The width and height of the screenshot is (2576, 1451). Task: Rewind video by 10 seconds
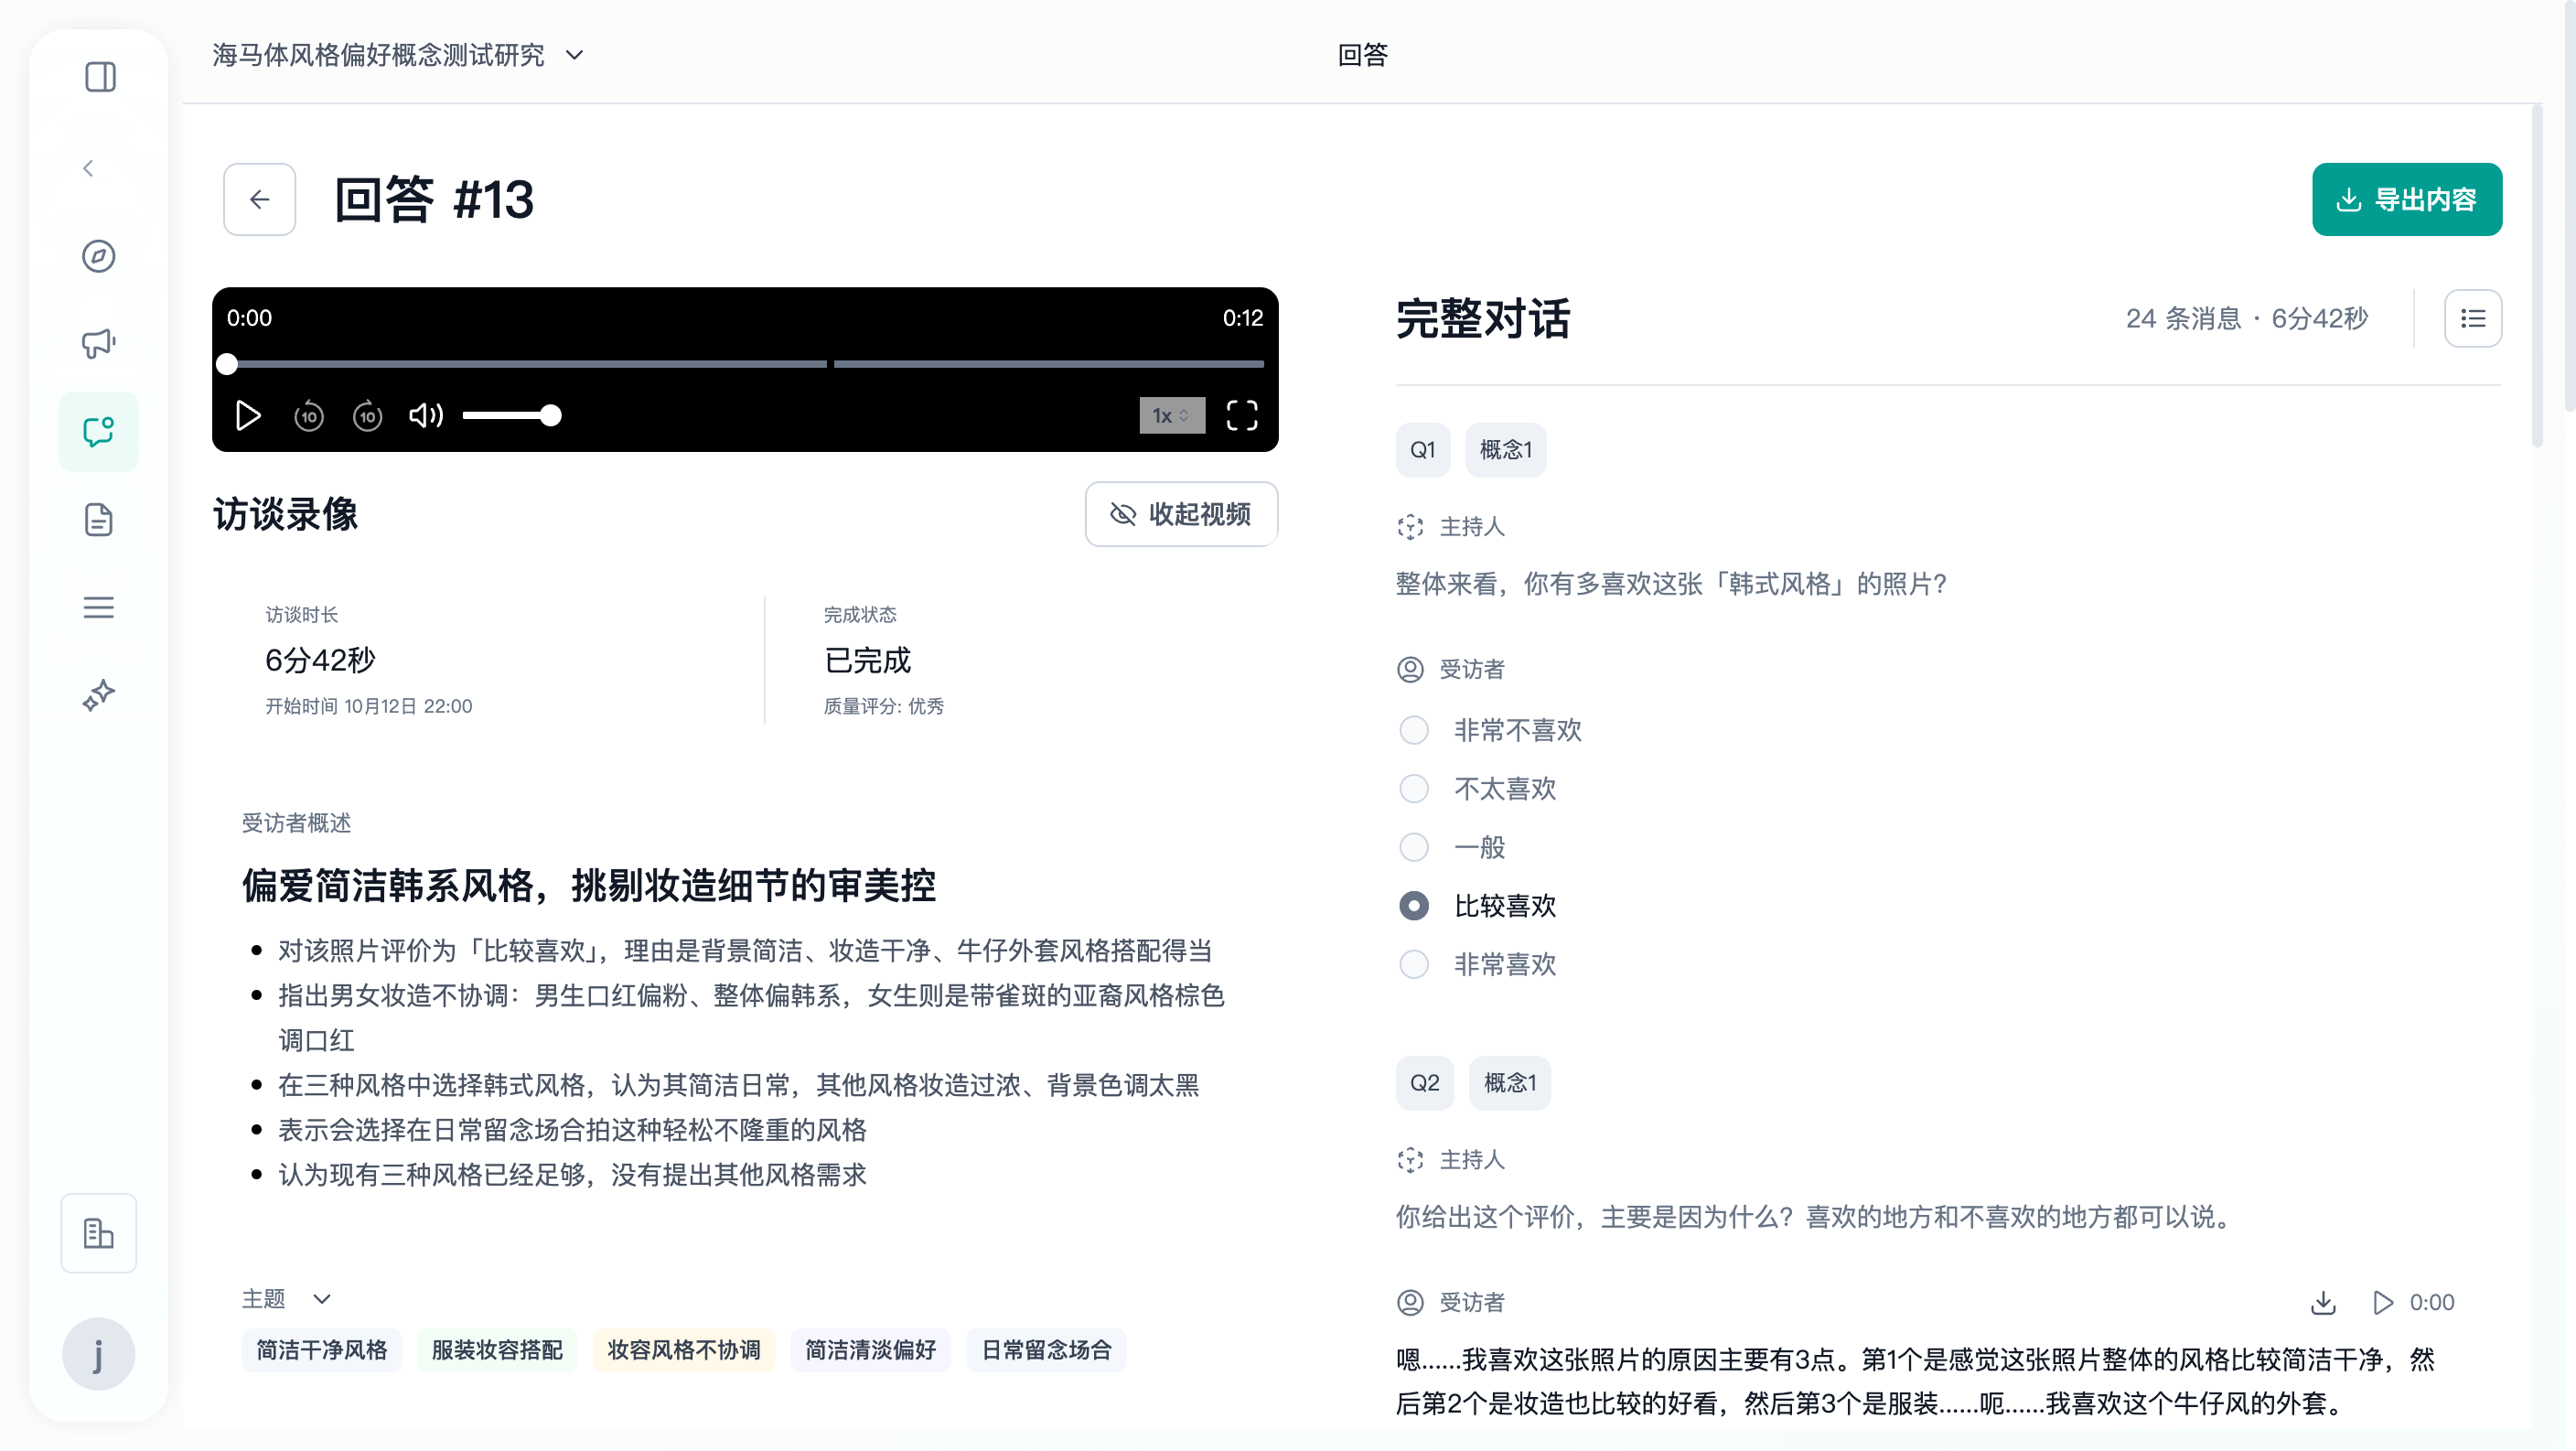(x=308, y=415)
